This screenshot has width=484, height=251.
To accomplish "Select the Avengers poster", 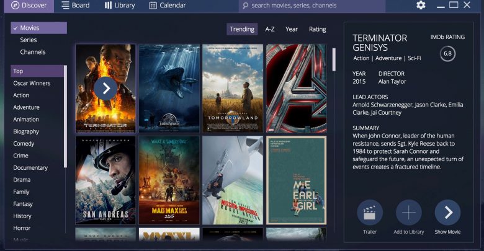I will pos(297,89).
